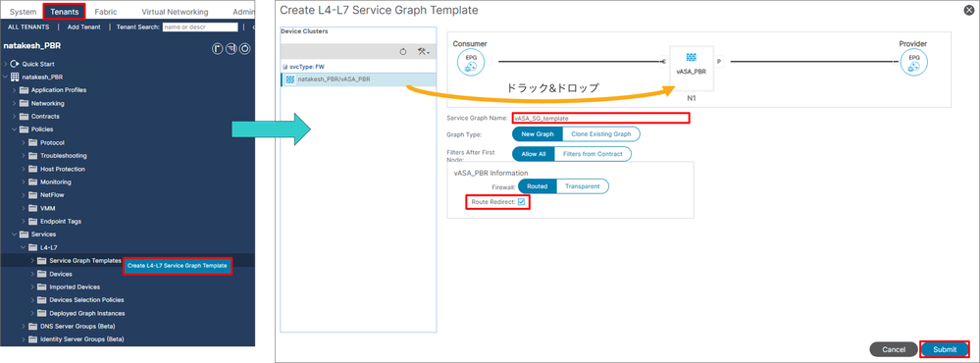
Task: Switch to the Fabric tab
Action: coord(105,12)
